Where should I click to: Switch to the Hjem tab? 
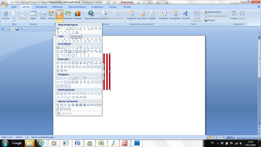coord(14,7)
